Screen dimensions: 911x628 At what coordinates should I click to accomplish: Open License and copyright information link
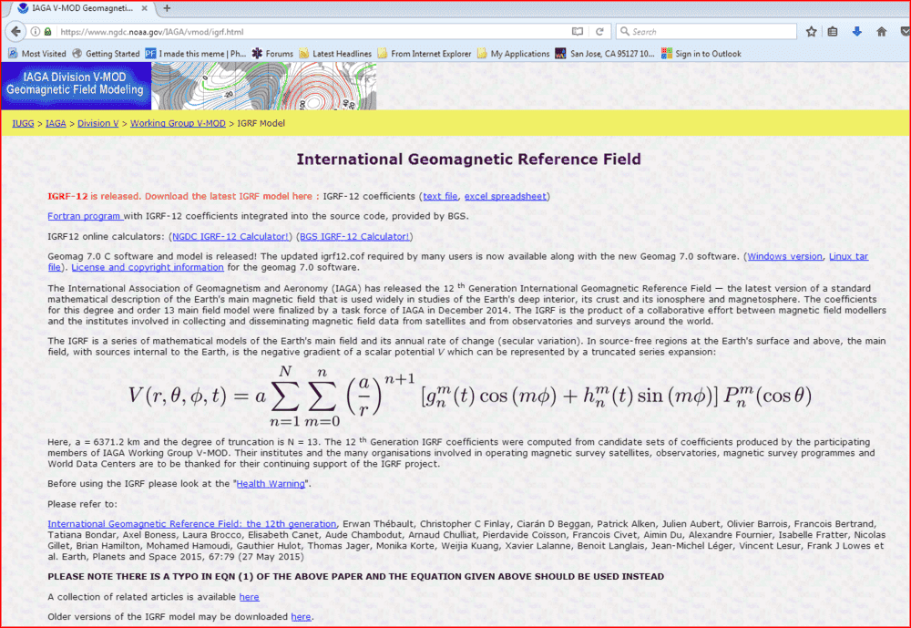pyautogui.click(x=148, y=267)
